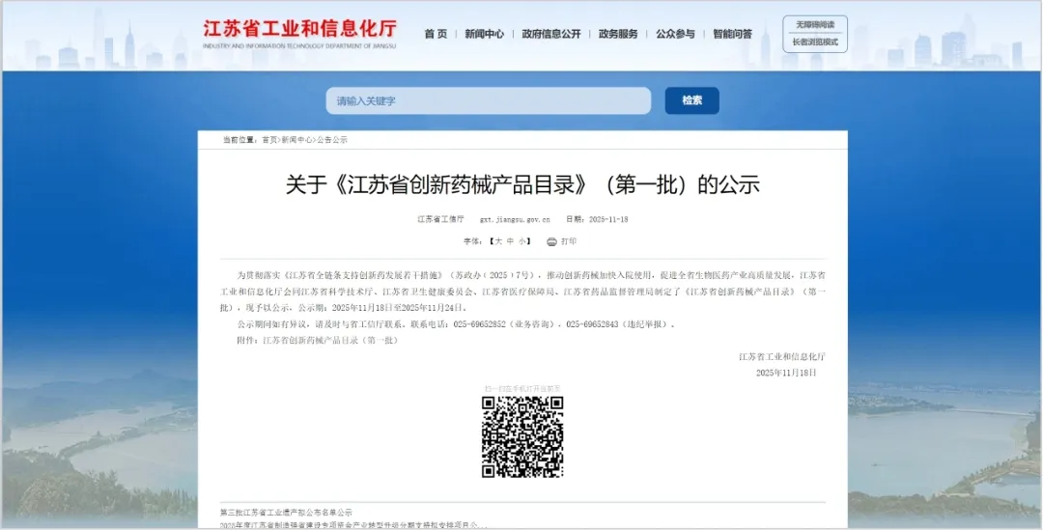Go to 首页 in the breadcrumb
This screenshot has width=1043, height=530.
(x=269, y=140)
